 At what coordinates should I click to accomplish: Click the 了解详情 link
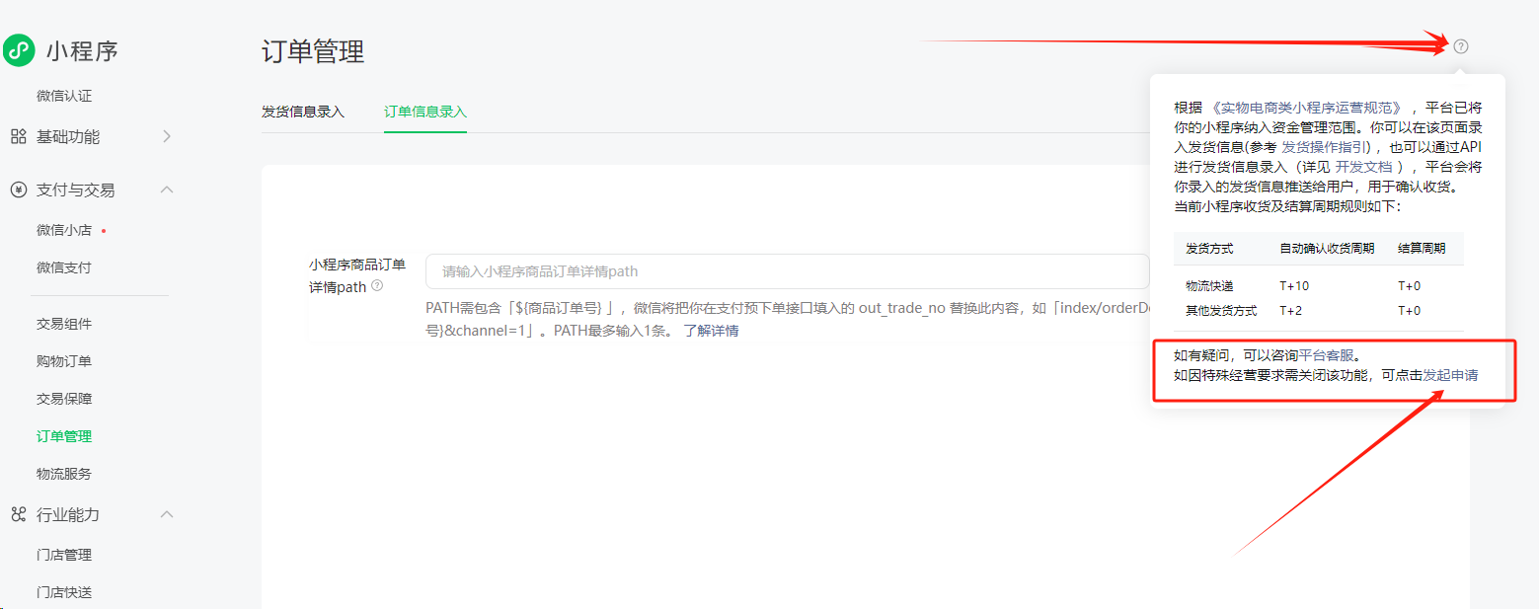coord(711,331)
